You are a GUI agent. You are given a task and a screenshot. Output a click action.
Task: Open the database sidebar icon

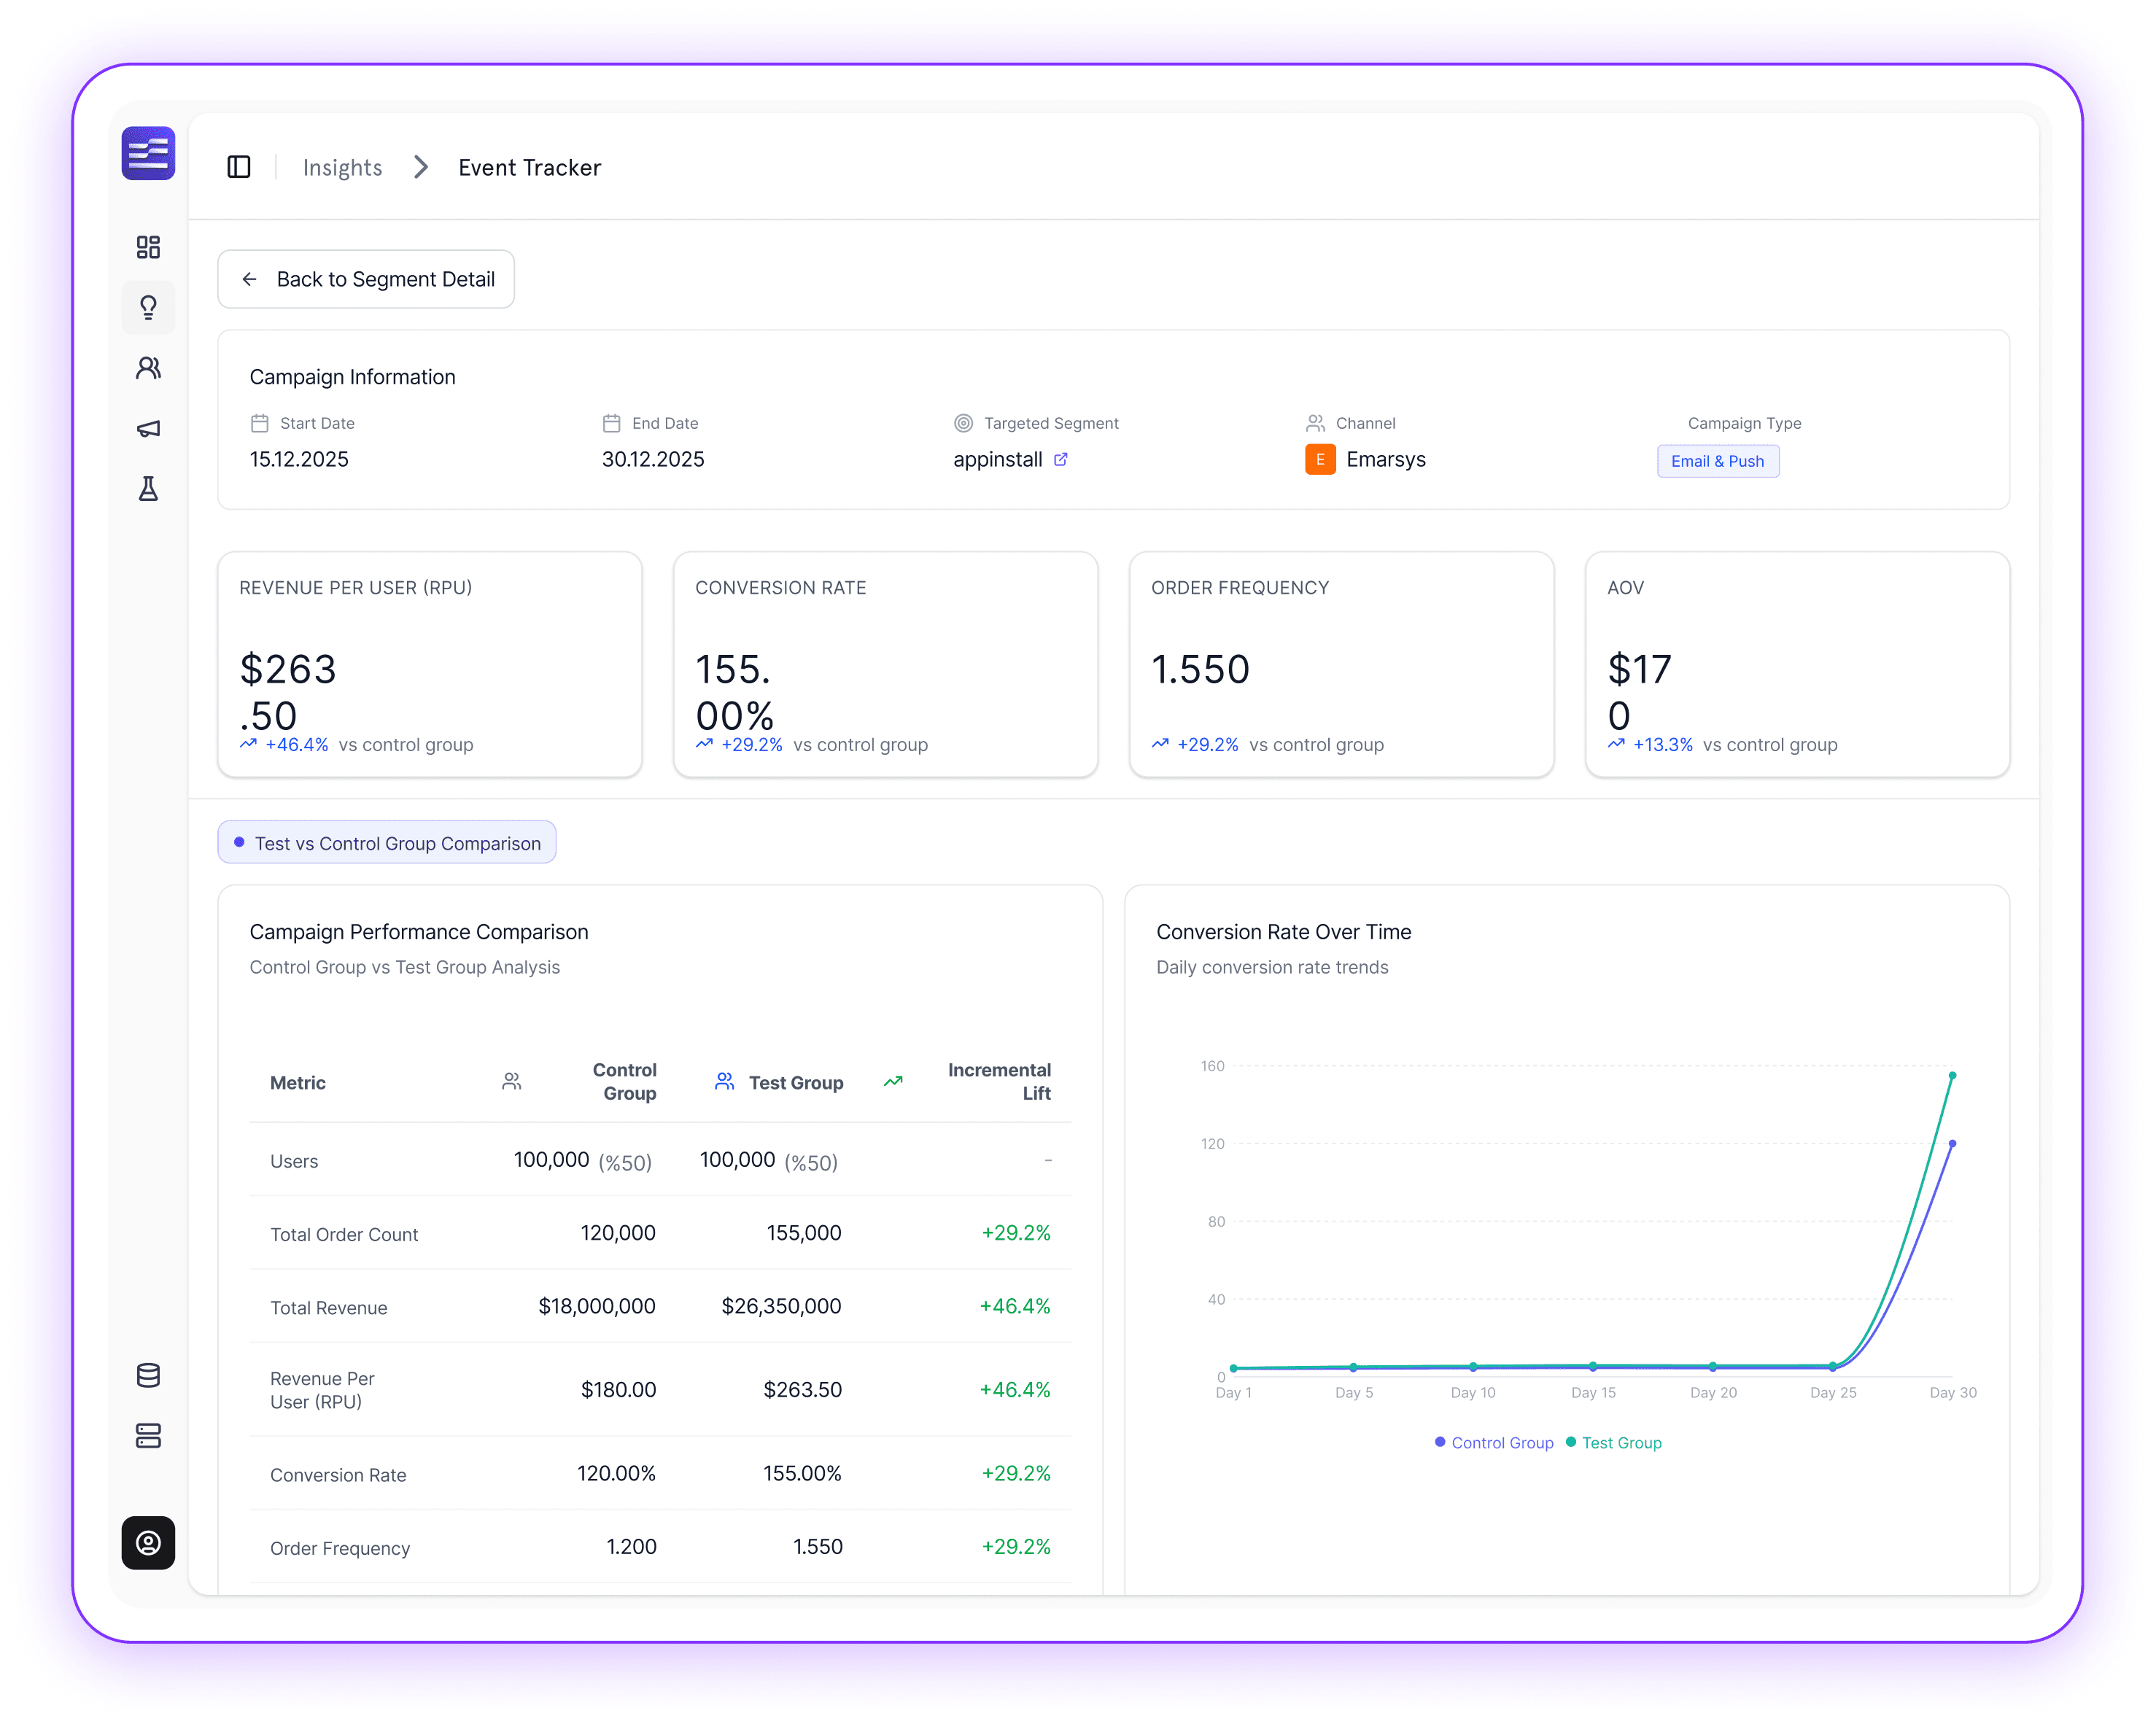[148, 1375]
